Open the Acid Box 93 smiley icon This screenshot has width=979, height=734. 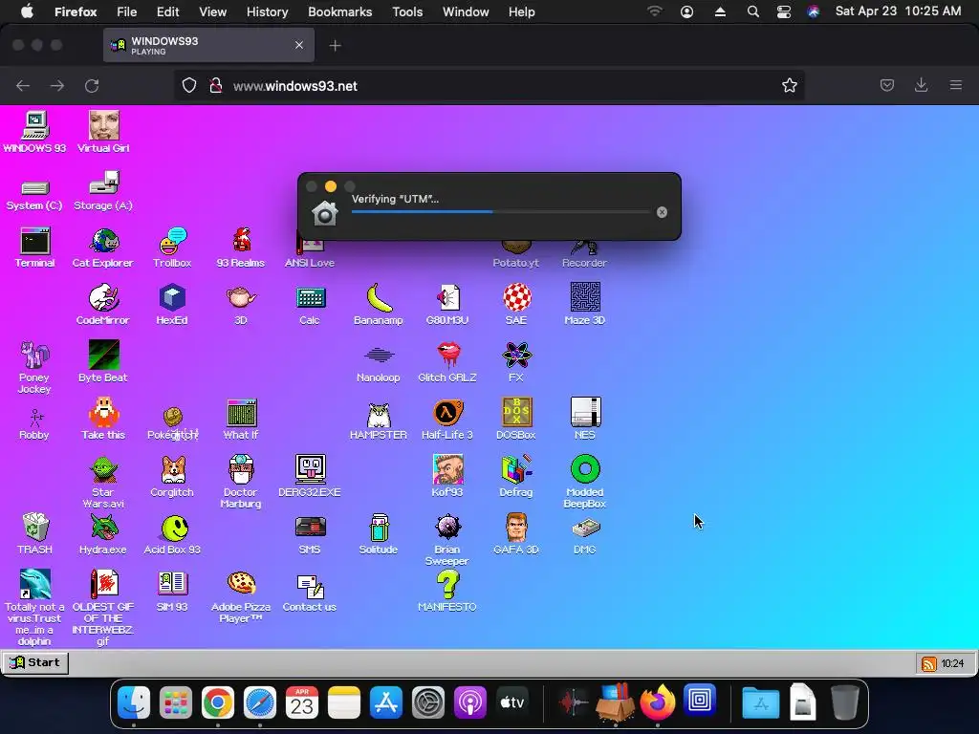[x=175, y=528]
